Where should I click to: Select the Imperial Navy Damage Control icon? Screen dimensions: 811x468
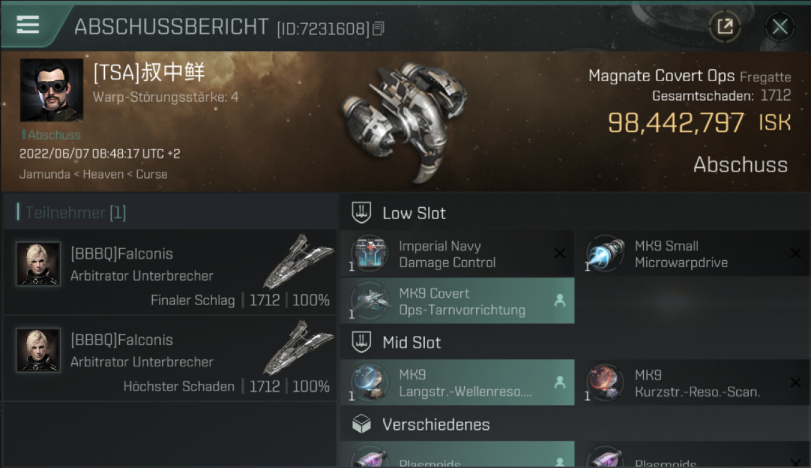[x=369, y=253]
